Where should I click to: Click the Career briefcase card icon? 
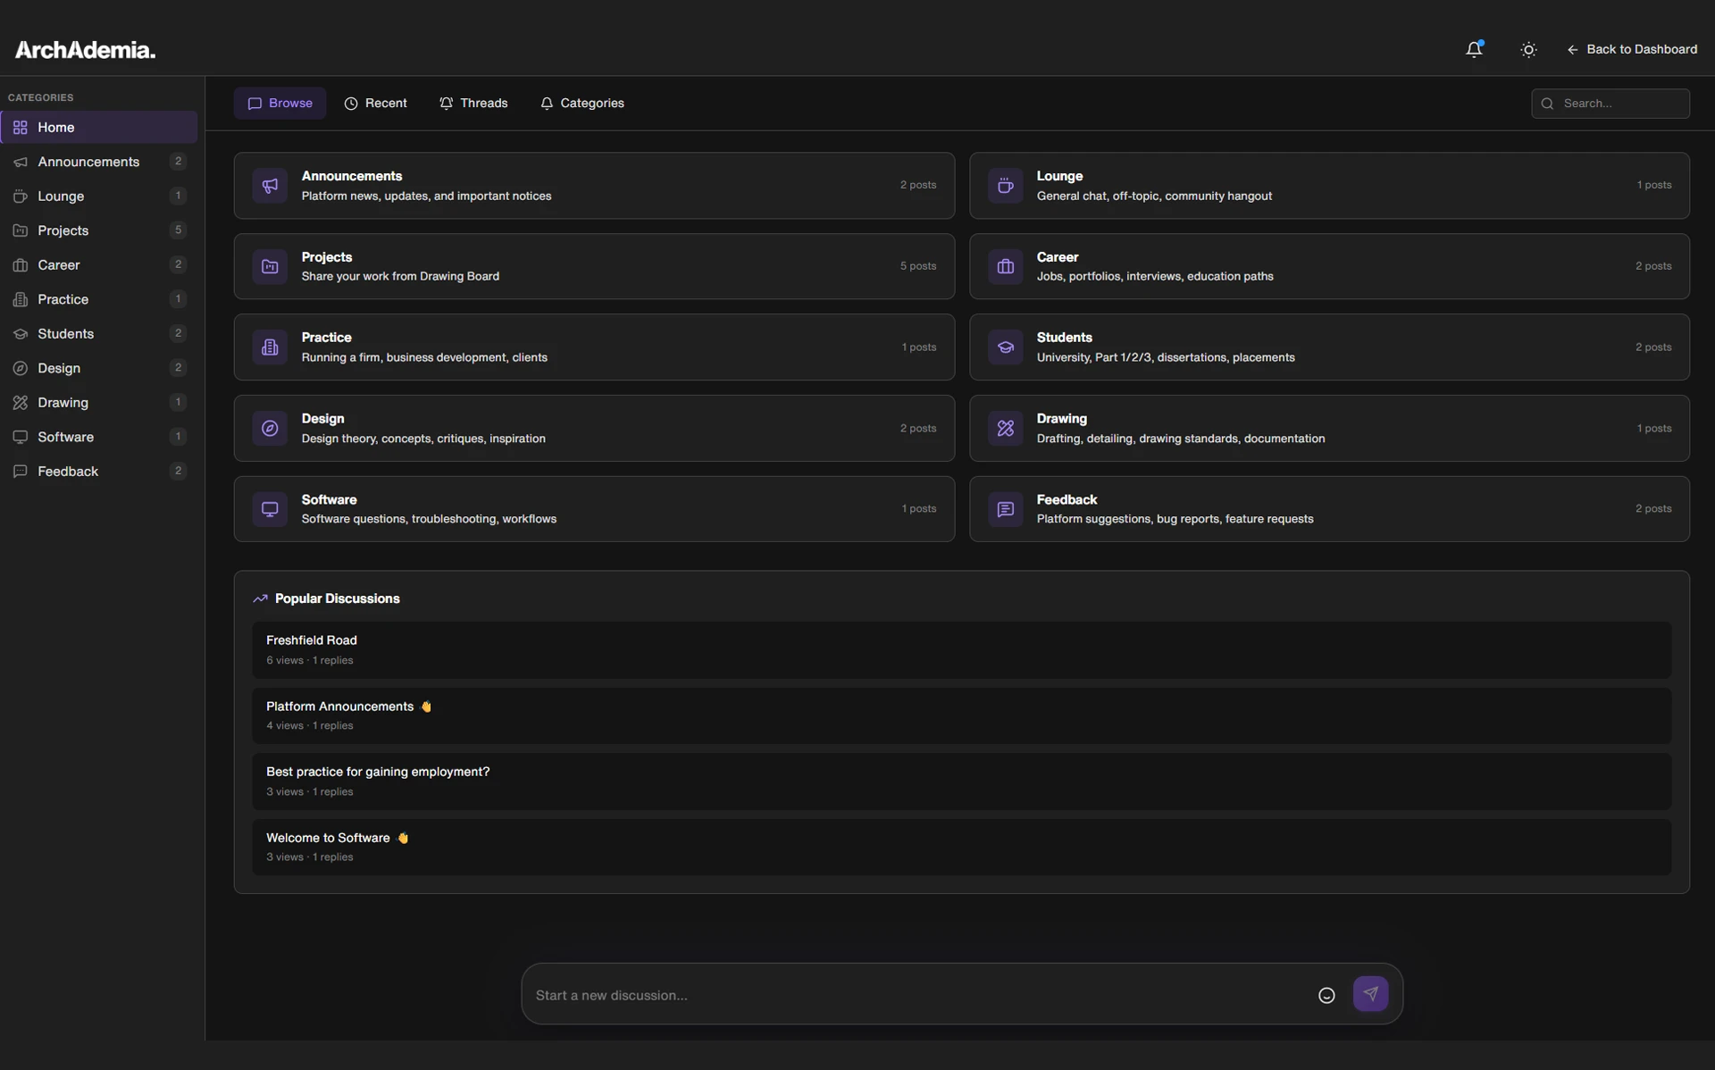click(1005, 266)
